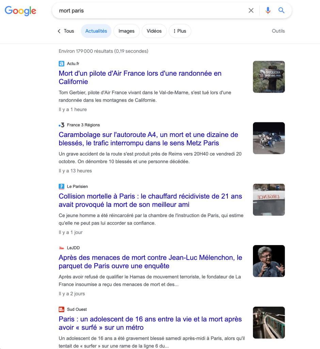Switch to the Vidéos tab
Image resolution: width=320 pixels, height=349 pixels.
(154, 31)
